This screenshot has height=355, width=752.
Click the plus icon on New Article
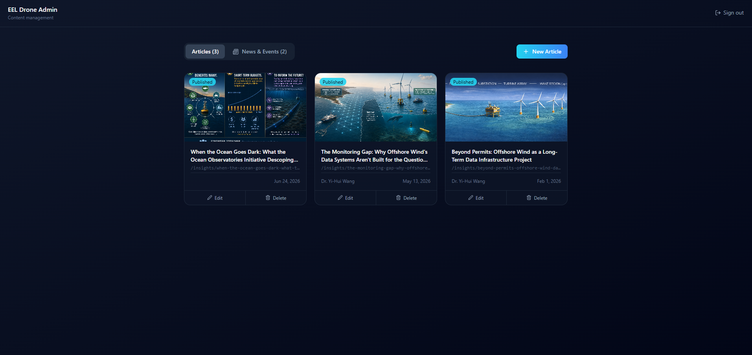[526, 52]
